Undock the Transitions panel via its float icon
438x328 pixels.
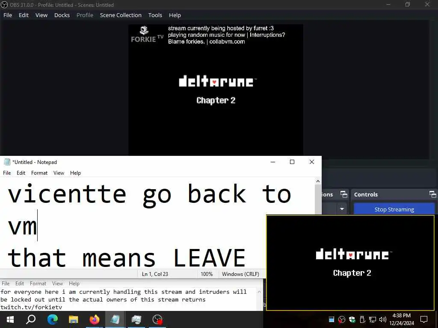[x=343, y=194]
